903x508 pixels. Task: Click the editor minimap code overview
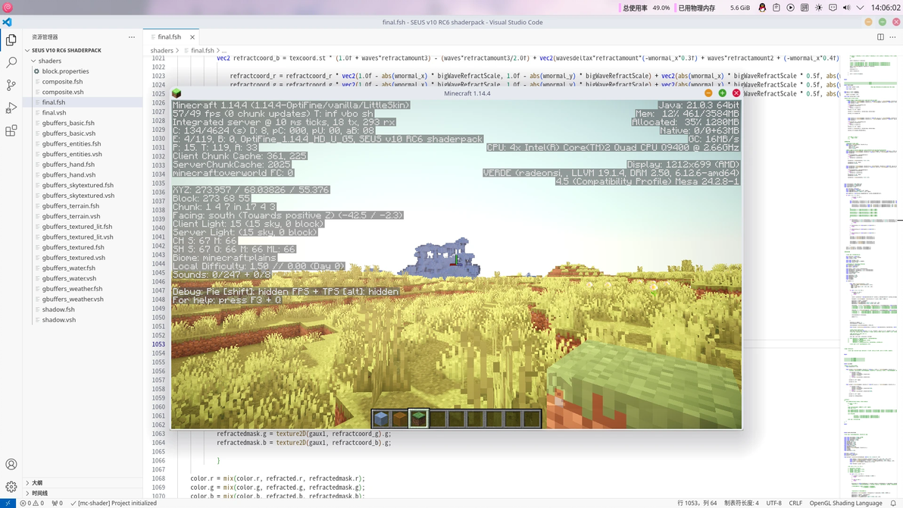[870, 277]
